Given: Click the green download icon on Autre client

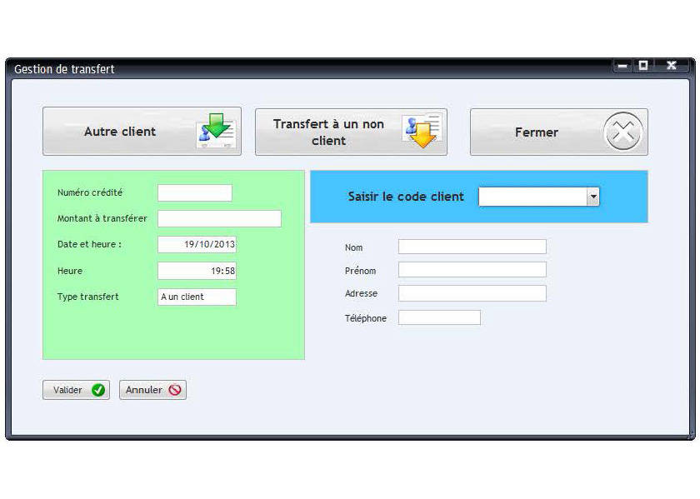Looking at the screenshot, I should coord(217,132).
